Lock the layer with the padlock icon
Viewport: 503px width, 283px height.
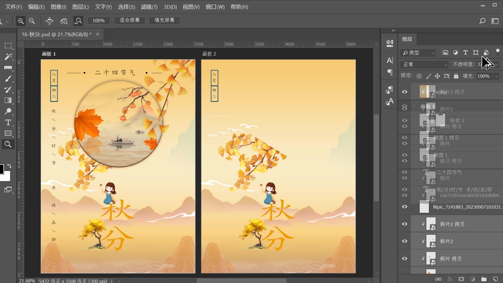point(456,76)
